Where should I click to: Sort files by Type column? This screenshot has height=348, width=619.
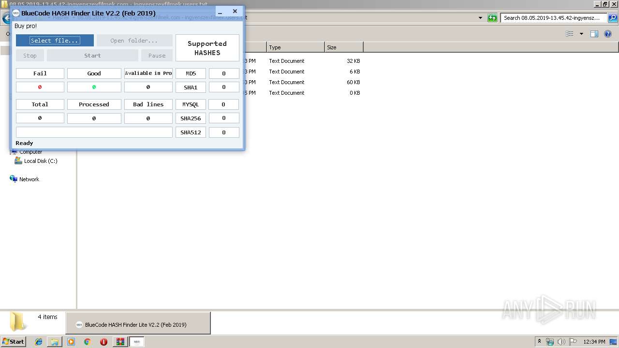coord(295,47)
